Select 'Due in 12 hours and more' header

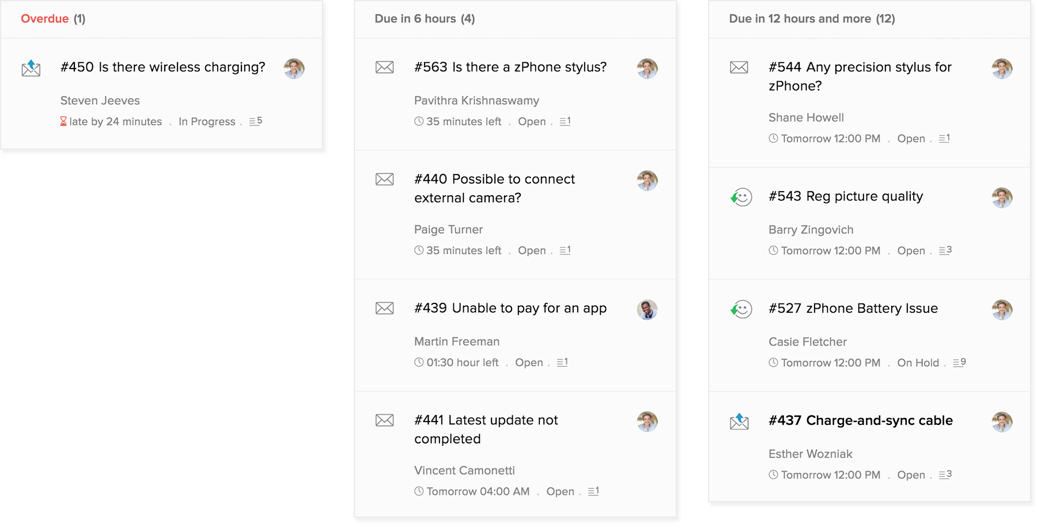[x=812, y=19]
